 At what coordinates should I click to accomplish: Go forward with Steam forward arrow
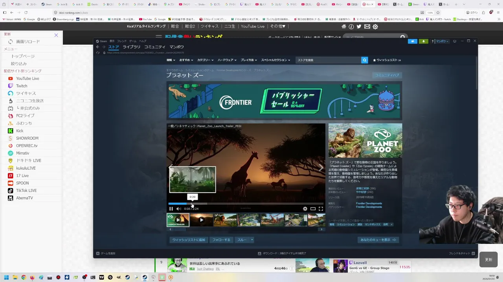[104, 47]
